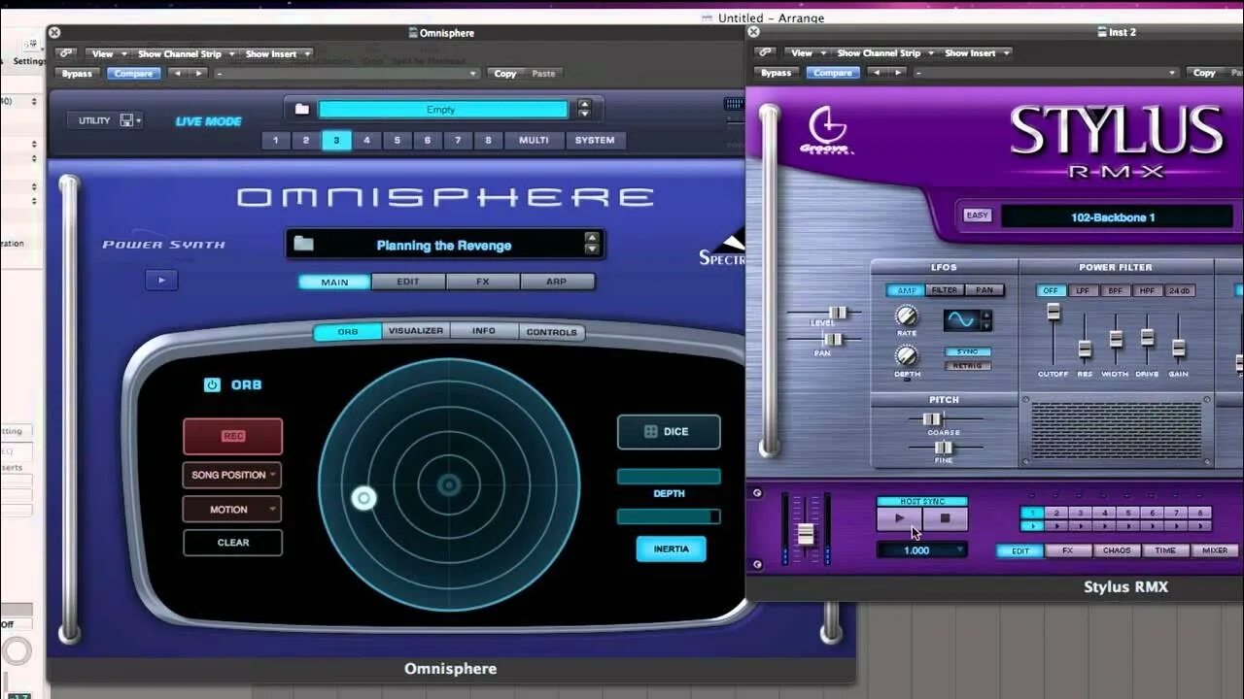Open the Omnisphere preset settings dropdown
Screen dimensions: 1244x699
pyautogui.click(x=347, y=74)
